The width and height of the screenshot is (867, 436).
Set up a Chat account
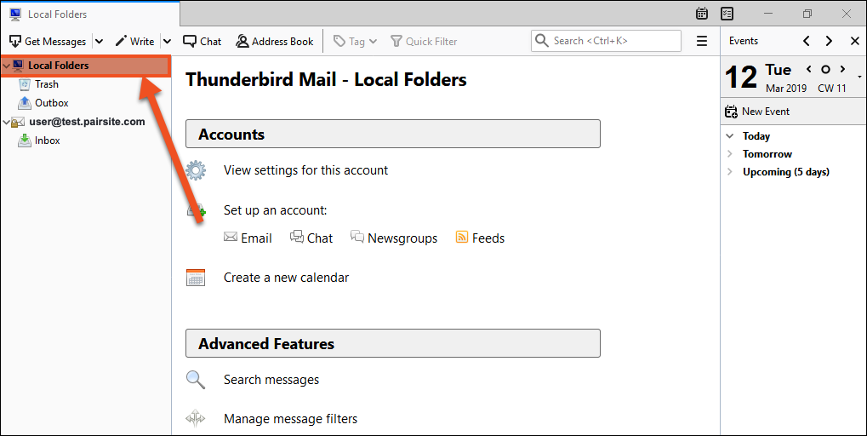coord(311,238)
